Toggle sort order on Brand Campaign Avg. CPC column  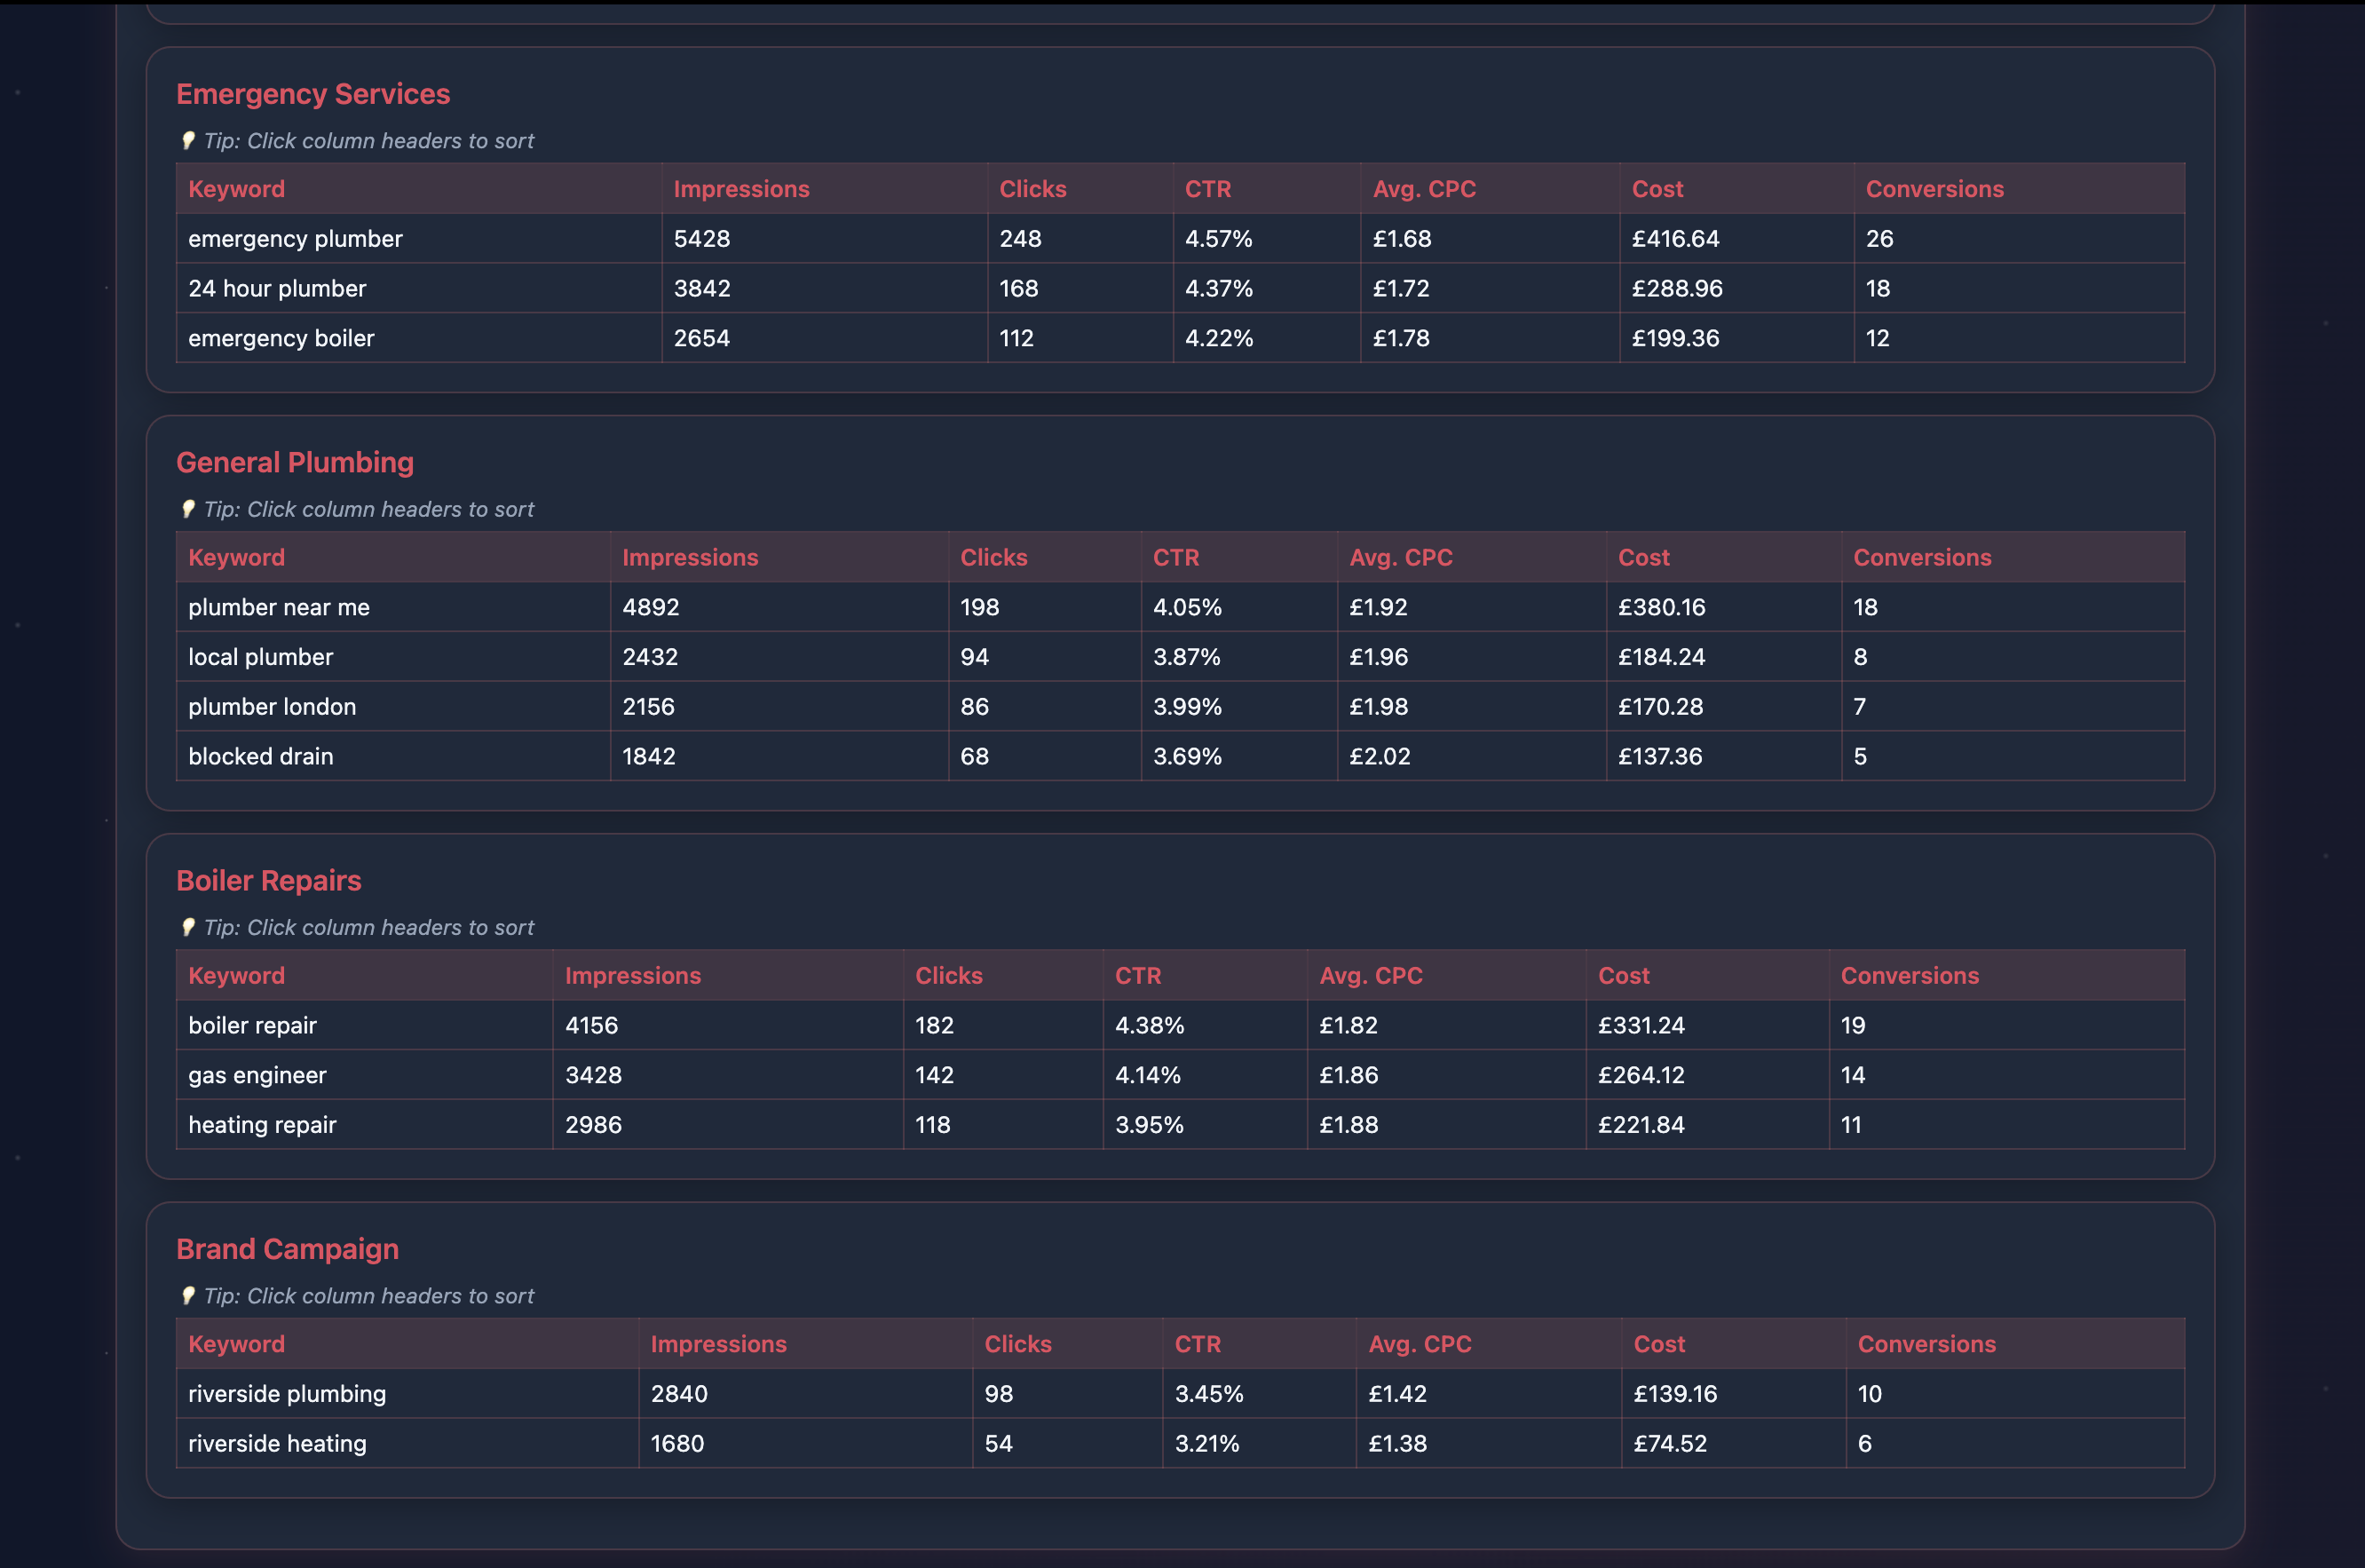point(1420,1343)
